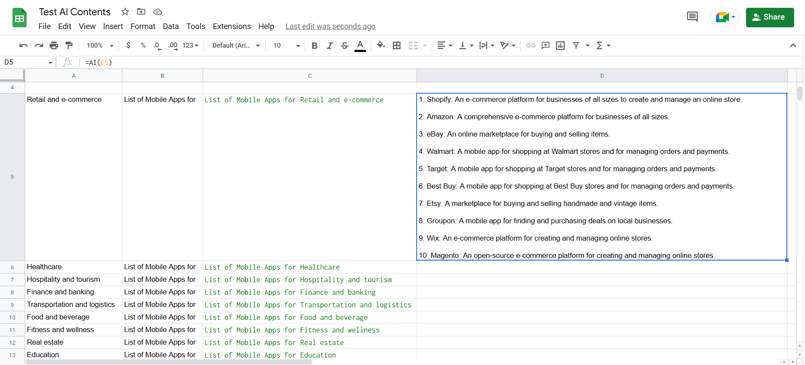Select cell with Healthcare text
The image size is (805, 365).
(73, 267)
